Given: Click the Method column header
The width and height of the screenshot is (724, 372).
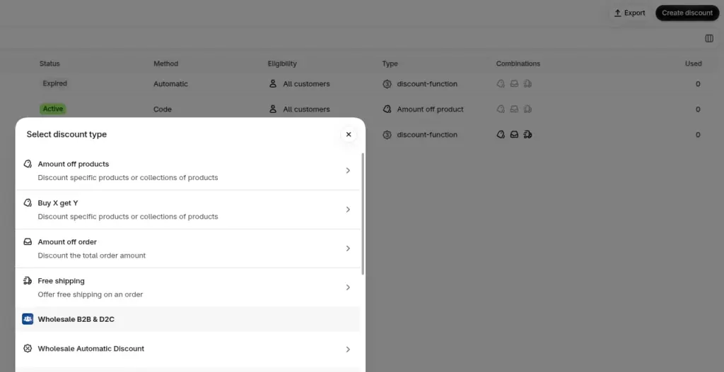Looking at the screenshot, I should click(x=165, y=64).
